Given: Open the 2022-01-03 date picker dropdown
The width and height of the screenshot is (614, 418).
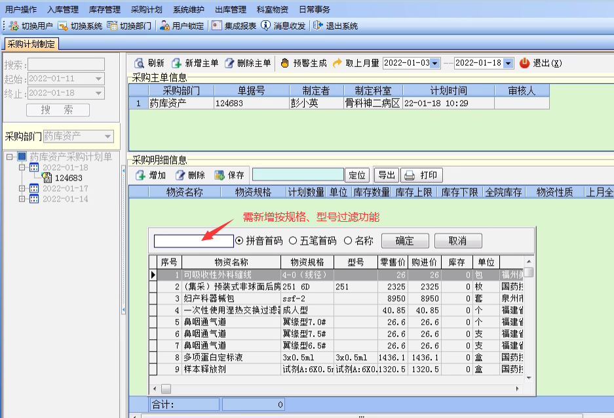Looking at the screenshot, I should pyautogui.click(x=435, y=63).
